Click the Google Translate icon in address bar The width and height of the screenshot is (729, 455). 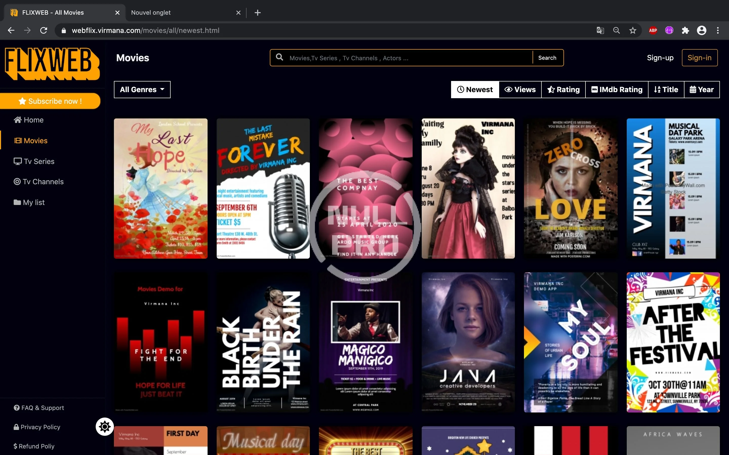[x=600, y=30]
